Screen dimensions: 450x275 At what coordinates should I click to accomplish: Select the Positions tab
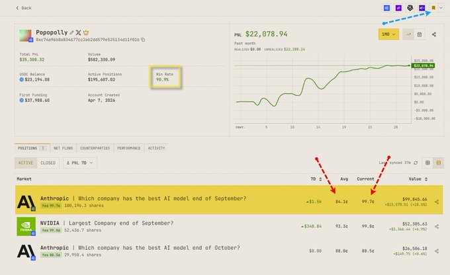[x=32, y=148]
